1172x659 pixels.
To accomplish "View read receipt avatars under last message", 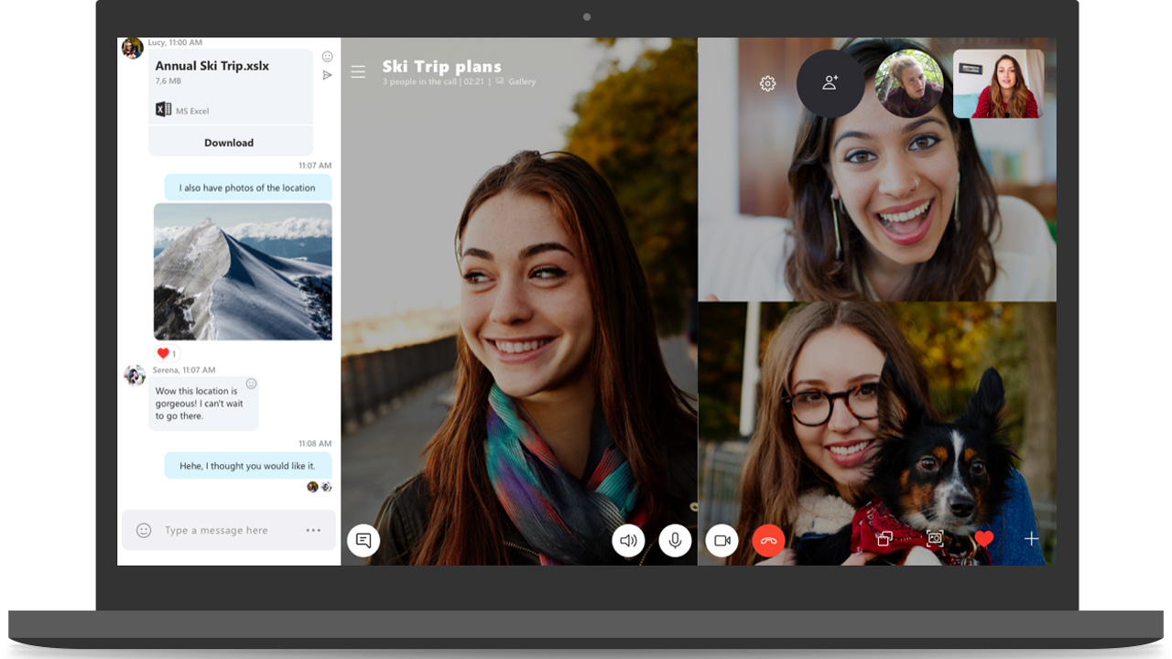I will pos(320,487).
